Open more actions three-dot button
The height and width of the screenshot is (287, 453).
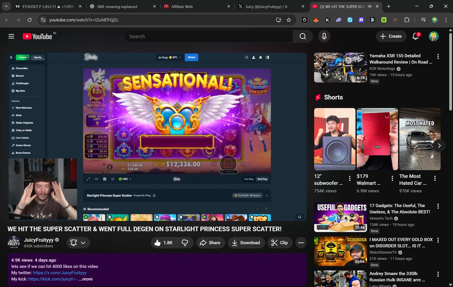pyautogui.click(x=301, y=243)
